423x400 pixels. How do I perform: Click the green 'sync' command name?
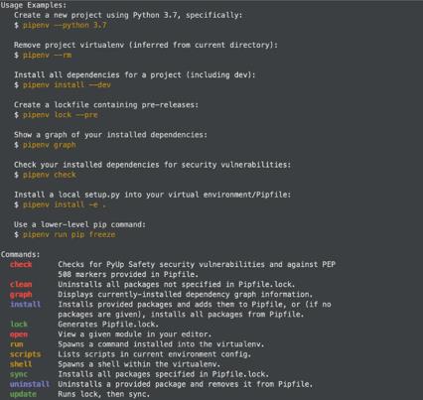coord(19,374)
